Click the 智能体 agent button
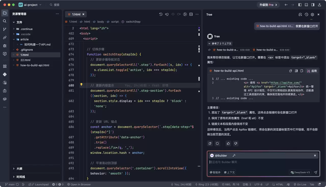 (215, 172)
